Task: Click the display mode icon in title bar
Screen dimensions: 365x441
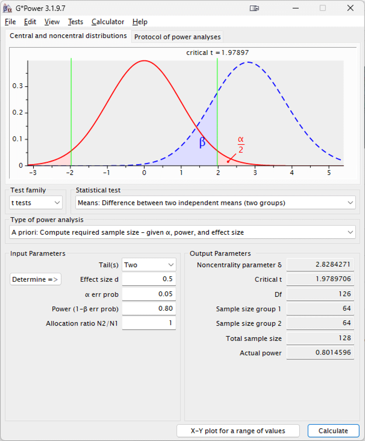Action: [254, 8]
